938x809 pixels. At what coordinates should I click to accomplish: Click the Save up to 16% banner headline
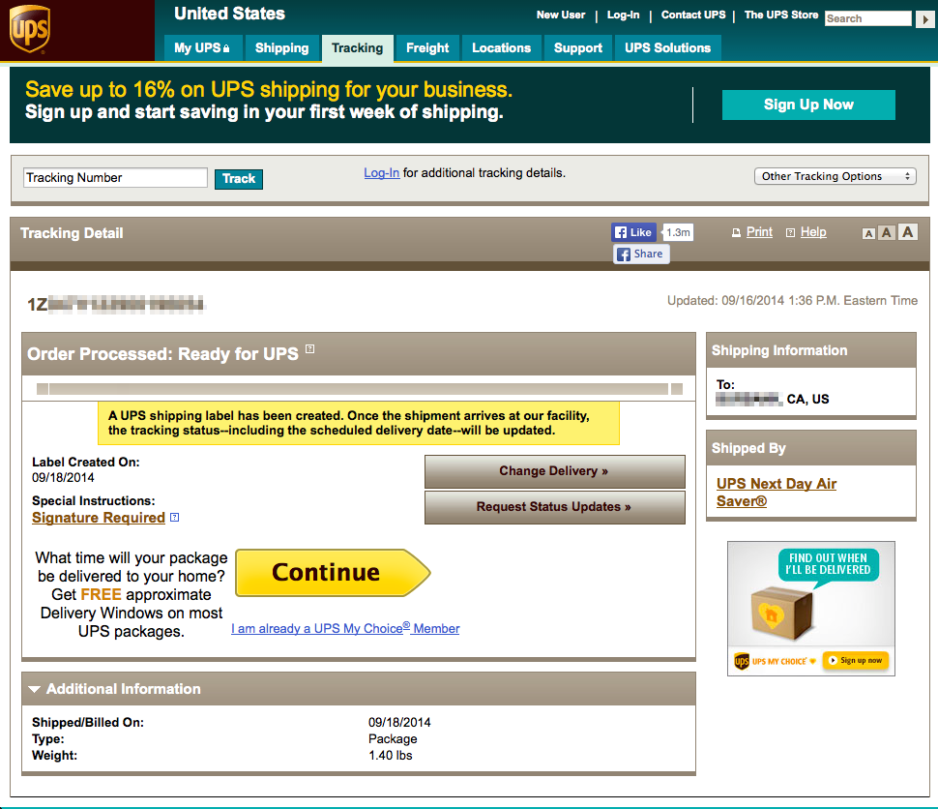(269, 89)
